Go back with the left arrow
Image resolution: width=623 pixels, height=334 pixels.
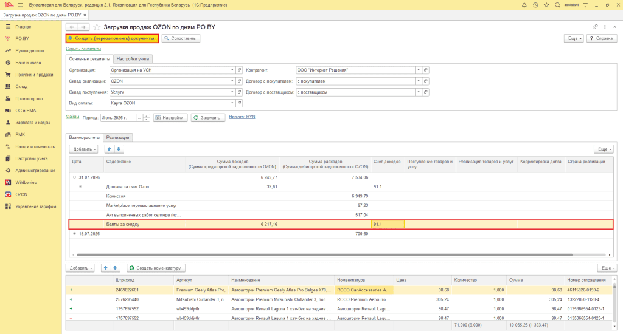[x=72, y=27]
